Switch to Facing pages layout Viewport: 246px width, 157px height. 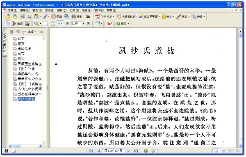[x=238, y=151]
